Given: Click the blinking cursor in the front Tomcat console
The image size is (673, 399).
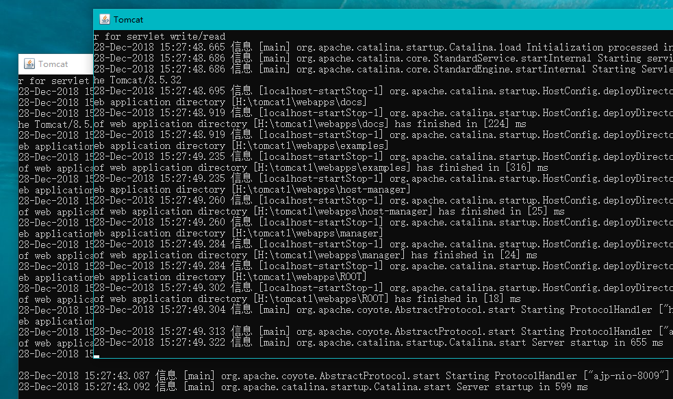Looking at the screenshot, I should [x=97, y=356].
